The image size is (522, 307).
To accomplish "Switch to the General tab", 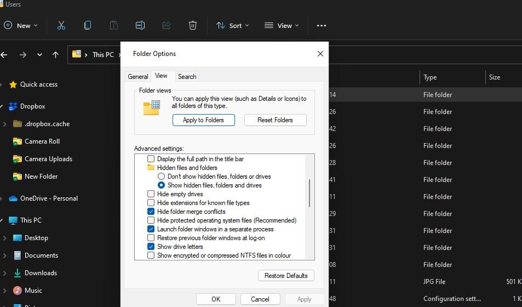I will 138,77.
